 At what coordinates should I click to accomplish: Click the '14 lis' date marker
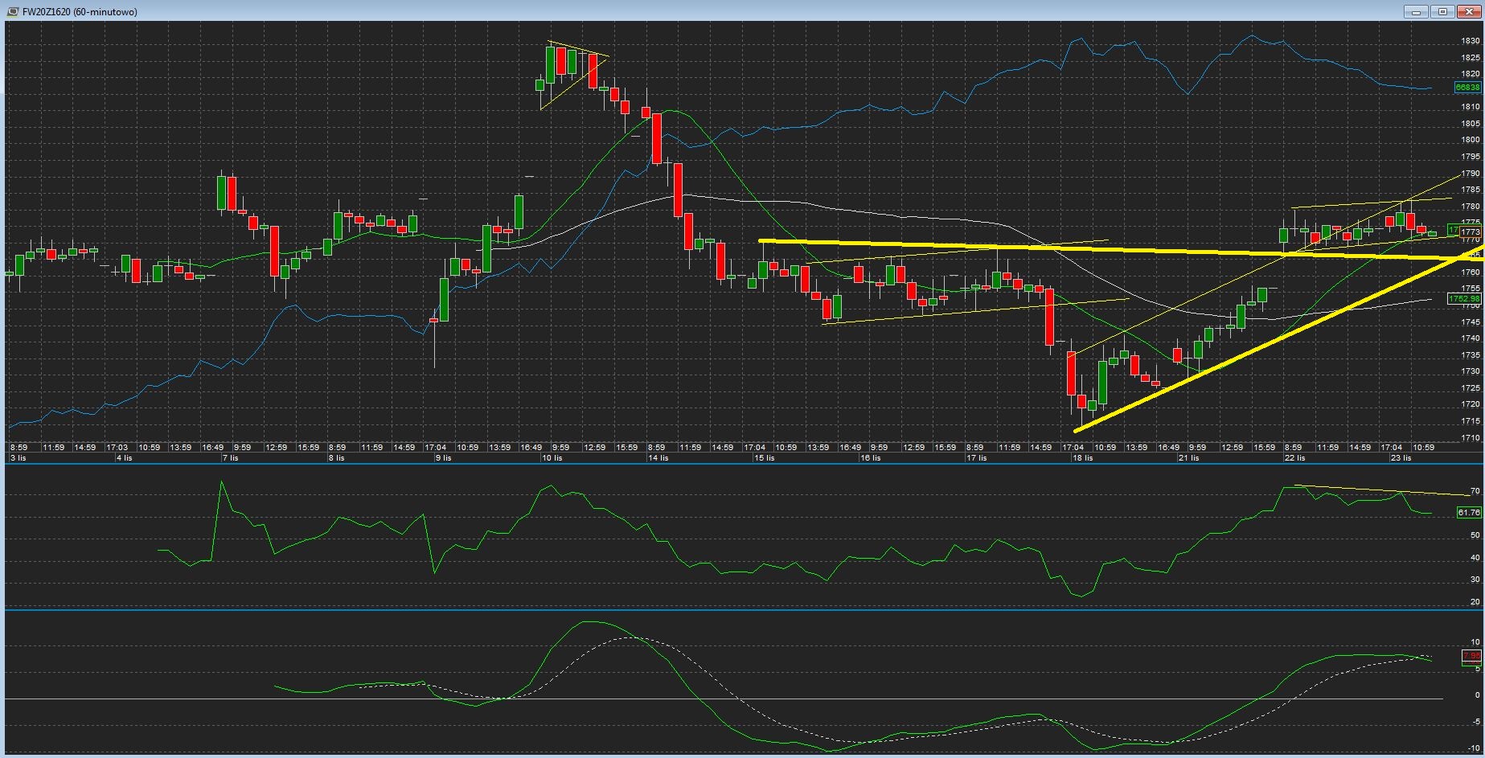point(658,458)
